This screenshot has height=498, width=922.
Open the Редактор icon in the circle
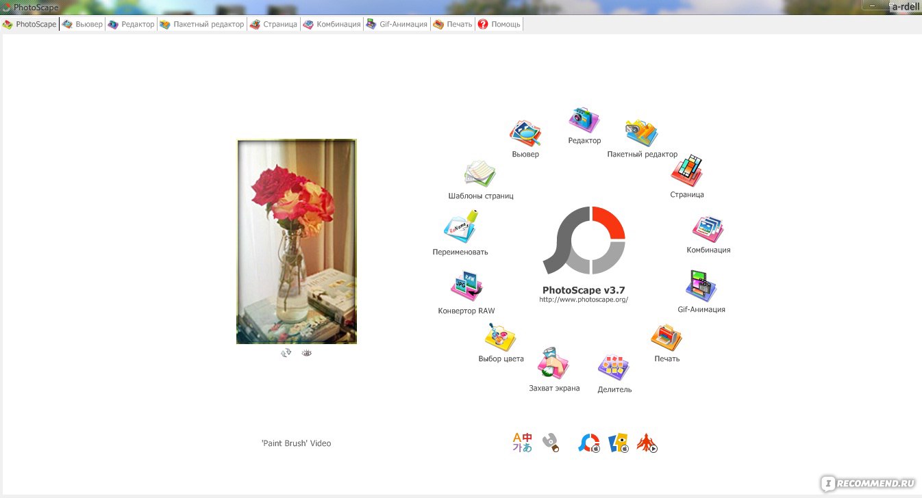584,121
